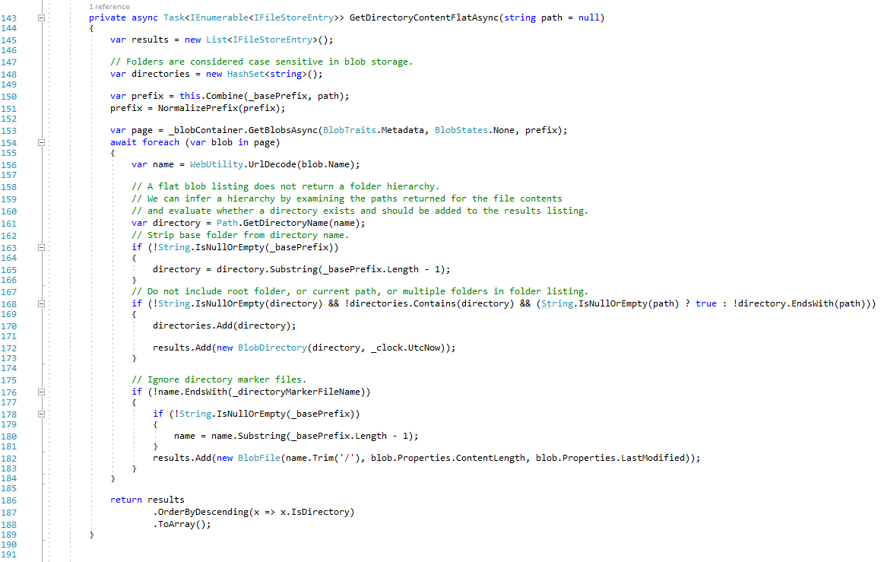This screenshot has width=881, height=562.
Task: Click 'this.Combine' on line 150
Action: click(x=211, y=96)
